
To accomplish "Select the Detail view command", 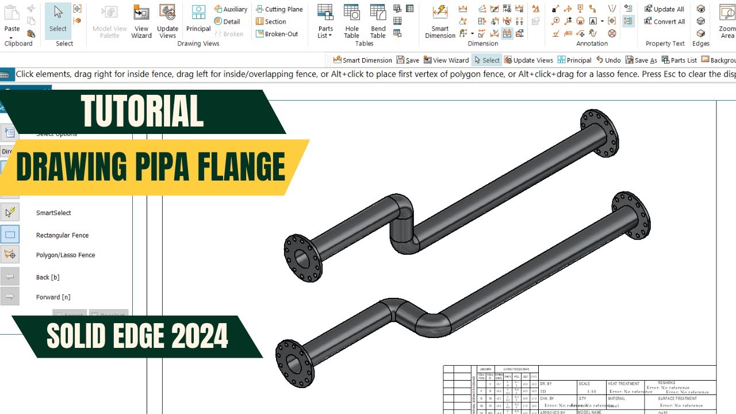I will pos(227,21).
